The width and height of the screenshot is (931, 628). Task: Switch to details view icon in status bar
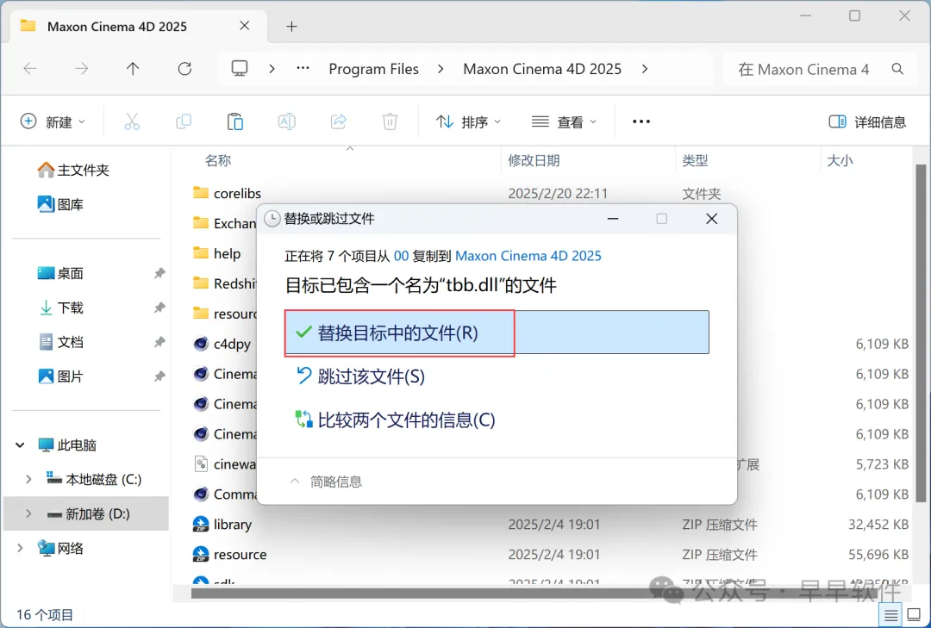tap(890, 615)
